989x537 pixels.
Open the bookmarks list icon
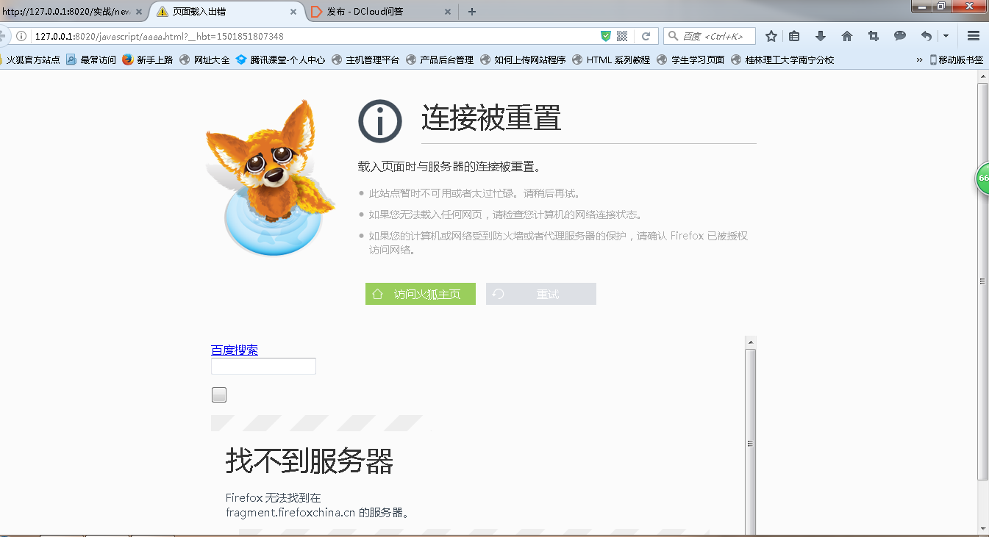click(794, 36)
